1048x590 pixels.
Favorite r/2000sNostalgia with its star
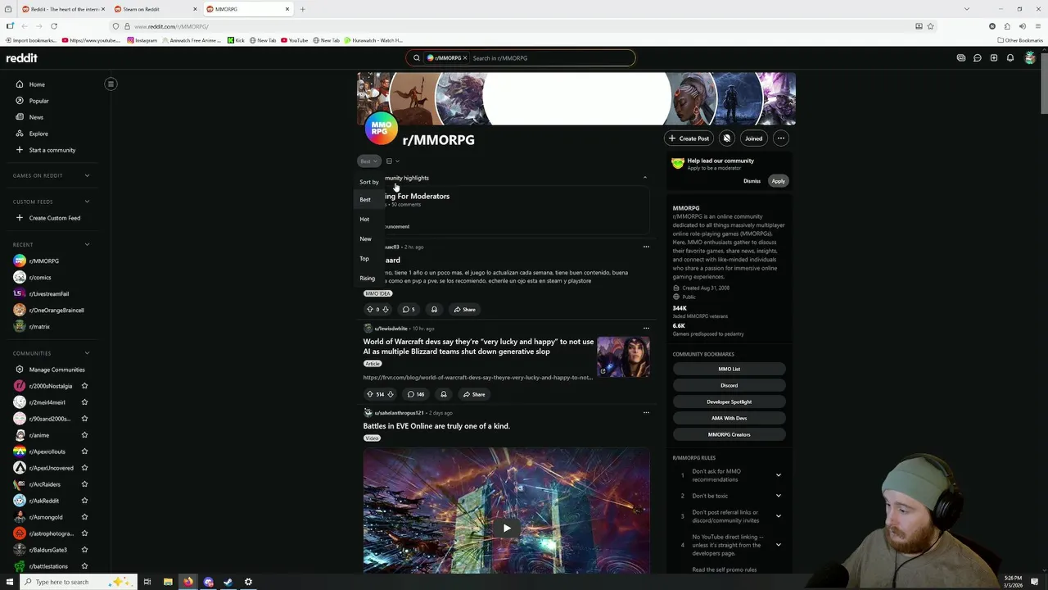84,386
